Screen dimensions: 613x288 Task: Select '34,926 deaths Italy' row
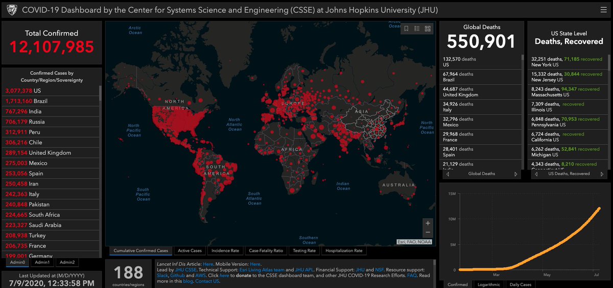[x=480, y=107]
